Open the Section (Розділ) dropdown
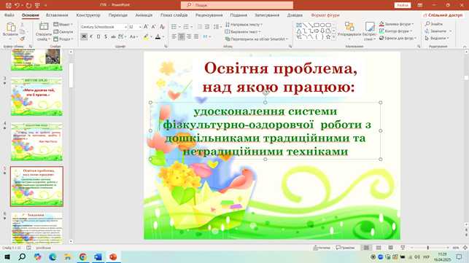The width and height of the screenshot is (469, 263). (63, 39)
